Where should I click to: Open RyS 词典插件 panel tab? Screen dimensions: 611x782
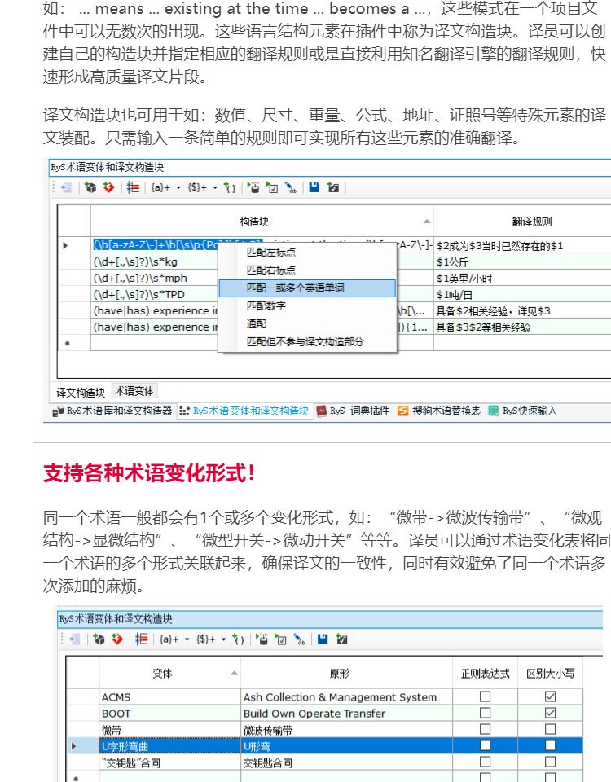[x=353, y=411]
